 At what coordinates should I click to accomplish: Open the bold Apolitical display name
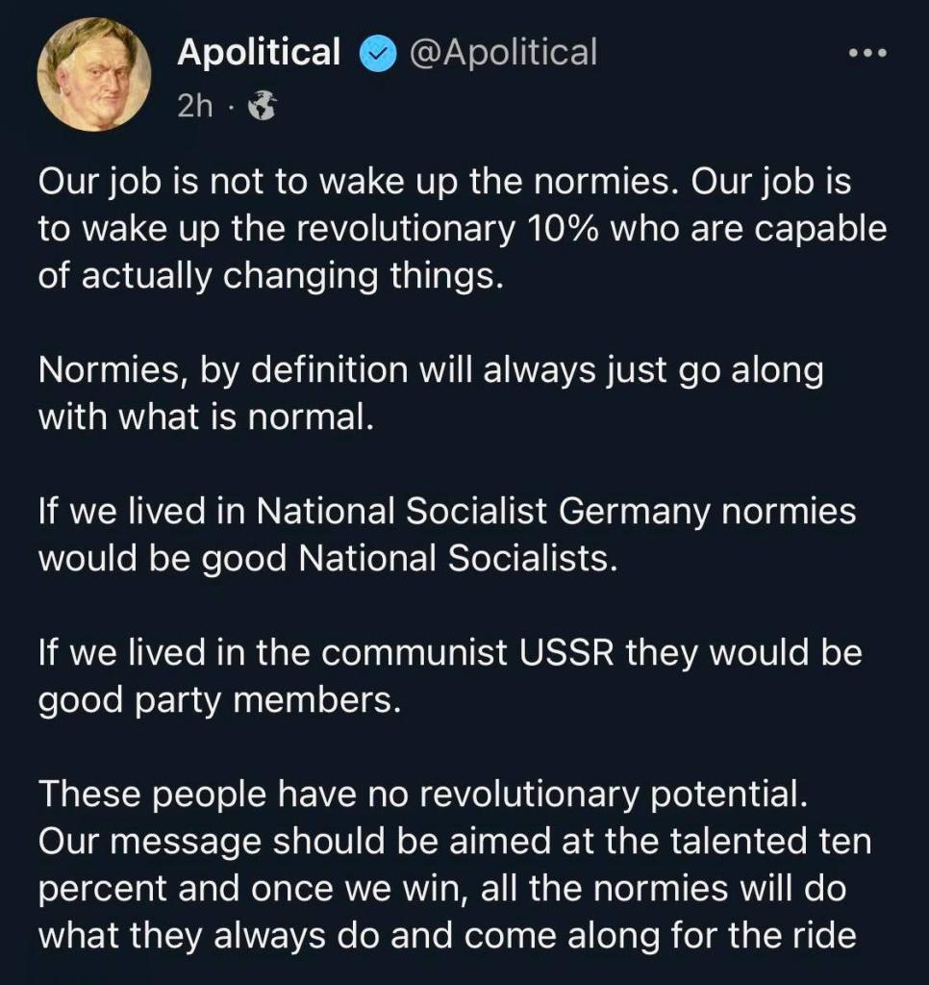click(259, 53)
